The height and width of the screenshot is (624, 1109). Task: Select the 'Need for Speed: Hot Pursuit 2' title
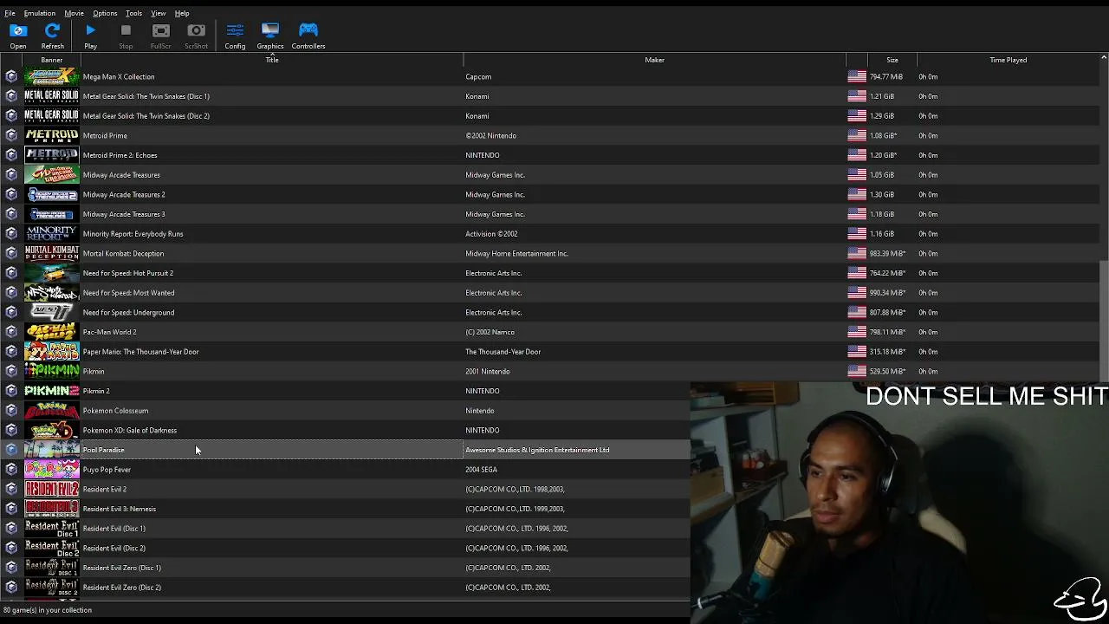click(x=128, y=273)
